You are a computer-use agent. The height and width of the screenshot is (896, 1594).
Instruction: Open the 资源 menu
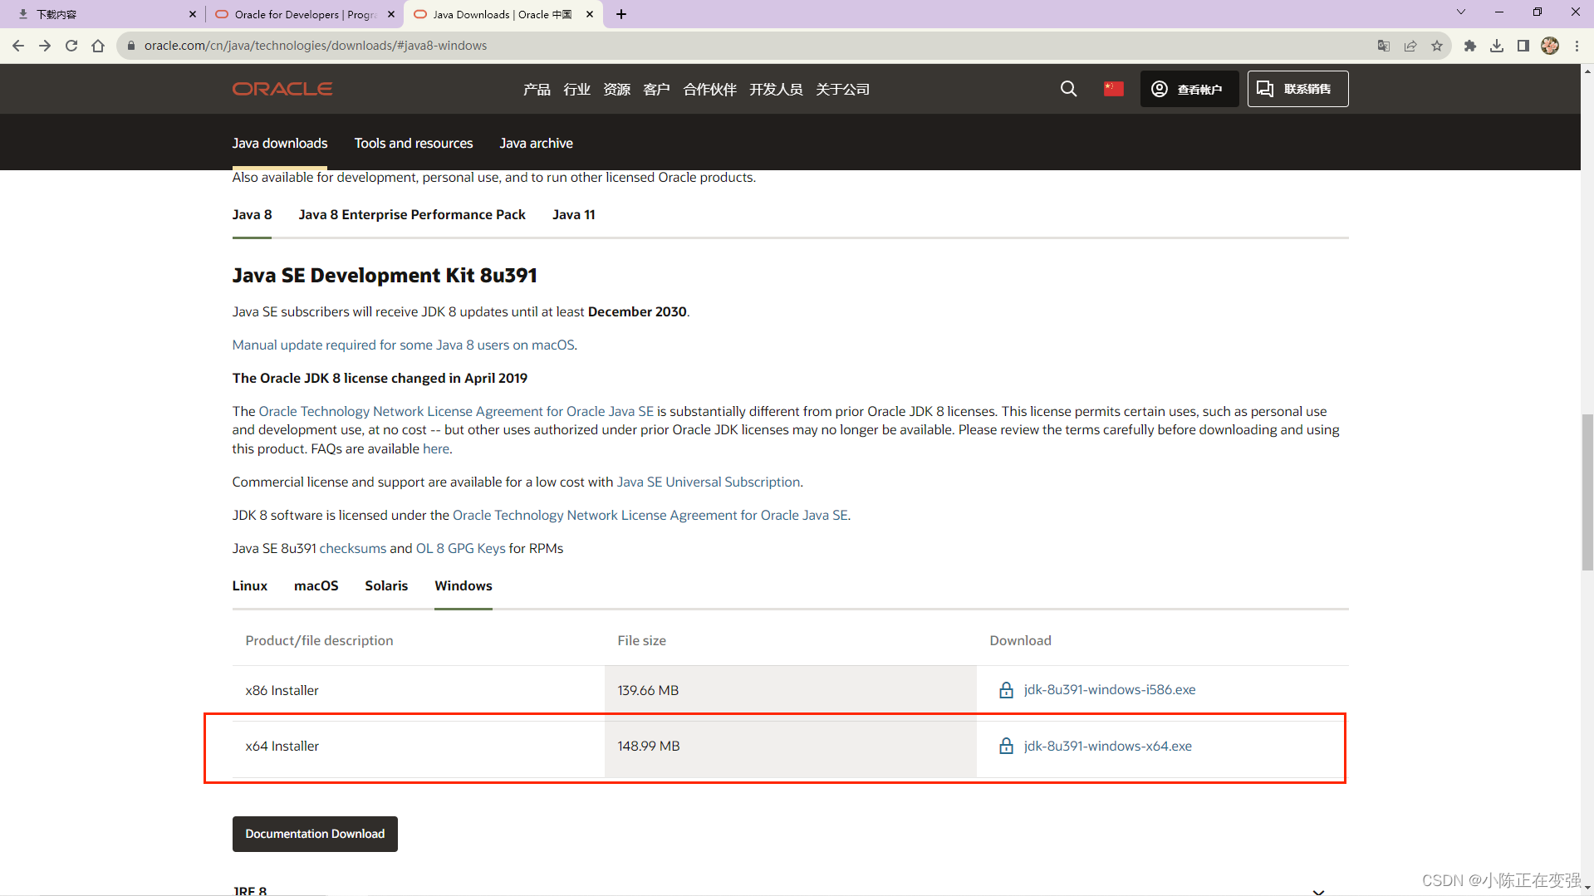point(616,90)
